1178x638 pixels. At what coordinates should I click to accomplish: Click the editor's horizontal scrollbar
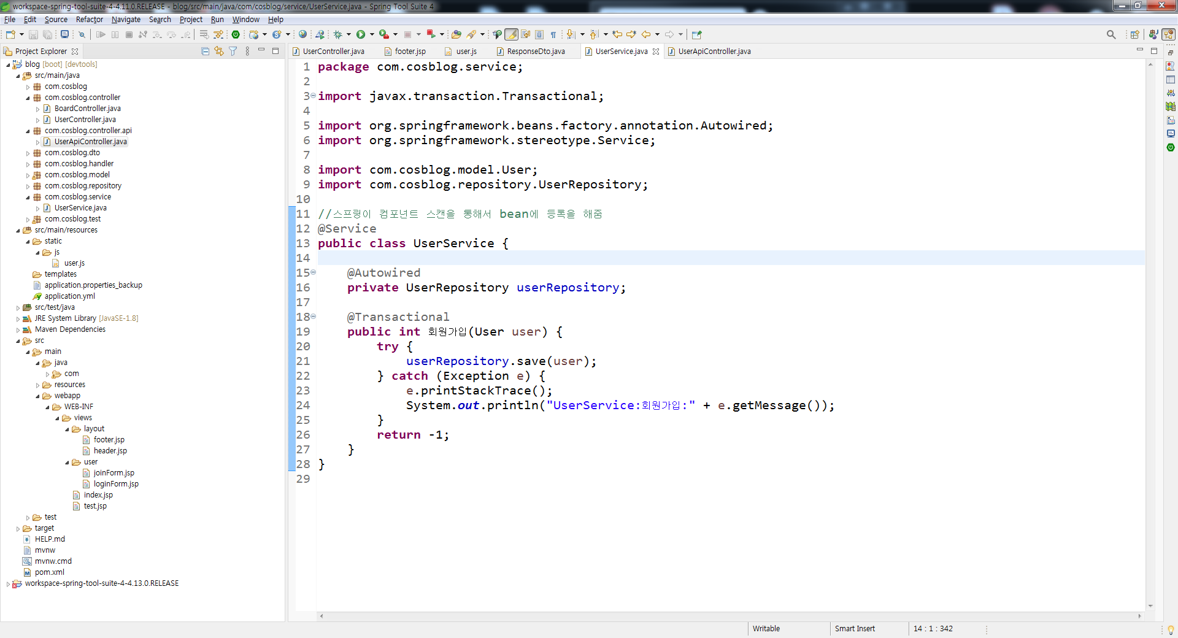click(x=730, y=616)
